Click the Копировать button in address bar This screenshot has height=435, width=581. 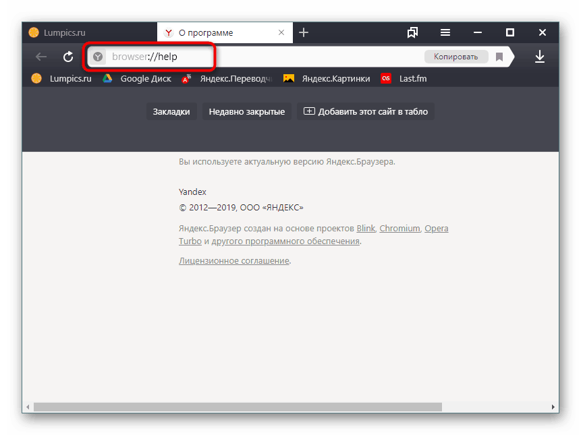click(x=455, y=57)
